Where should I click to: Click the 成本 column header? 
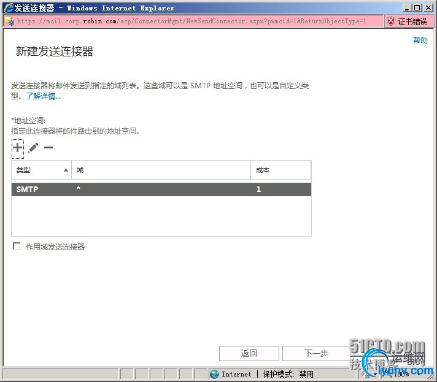pos(281,170)
